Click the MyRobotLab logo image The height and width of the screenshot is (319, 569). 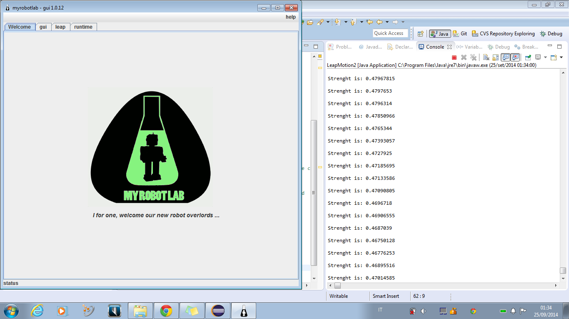pos(150,147)
